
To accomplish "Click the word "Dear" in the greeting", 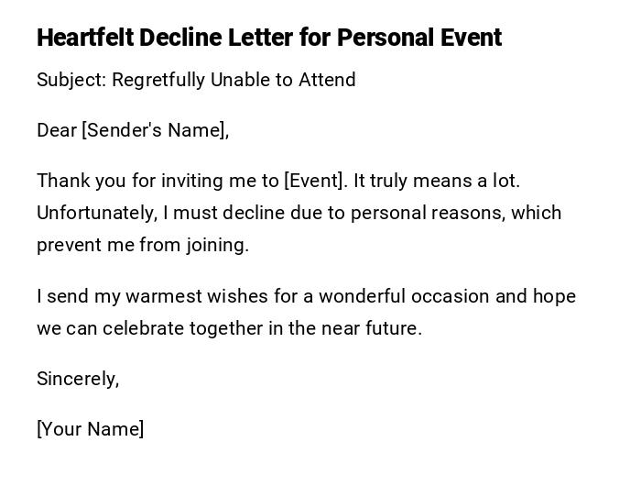I will (x=57, y=130).
